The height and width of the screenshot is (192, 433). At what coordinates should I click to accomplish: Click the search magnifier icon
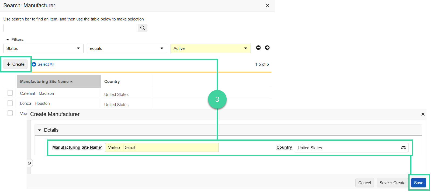[x=143, y=28]
